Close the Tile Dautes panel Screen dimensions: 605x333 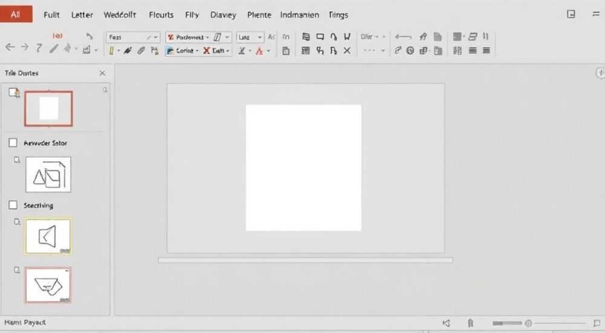pos(102,73)
